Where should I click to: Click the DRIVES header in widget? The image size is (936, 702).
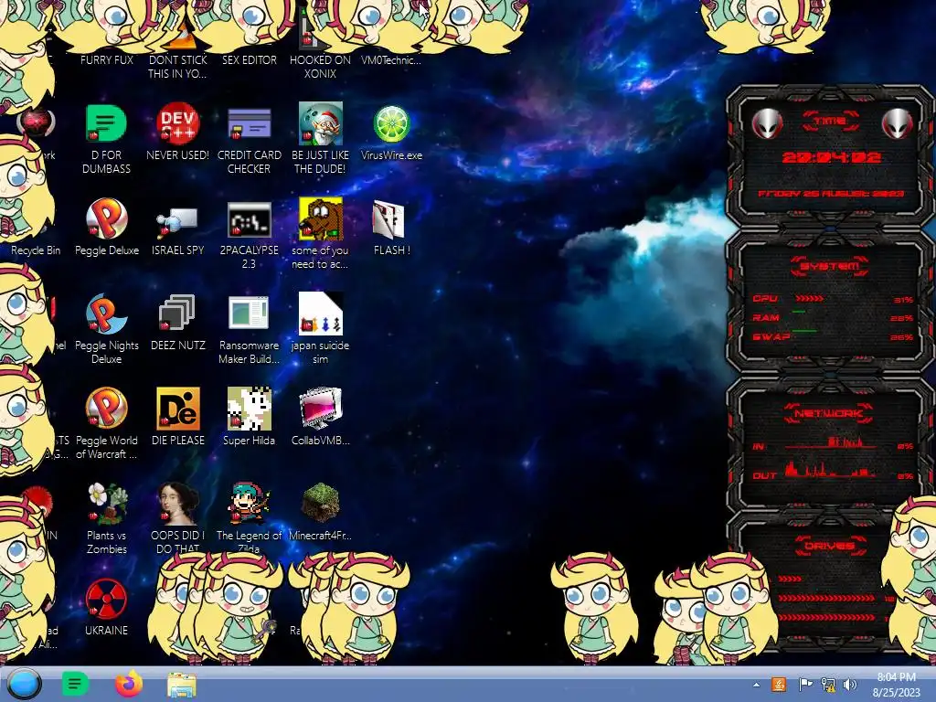point(830,546)
